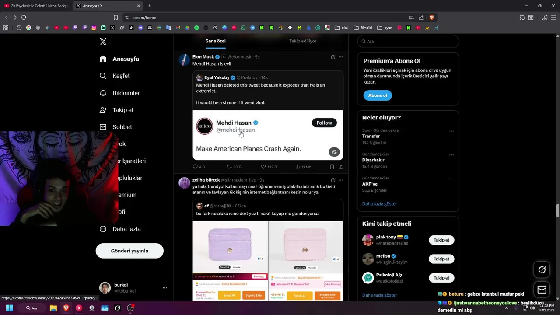Open Windows Start menu
Image resolution: width=560 pixels, height=315 pixels.
tap(9, 308)
